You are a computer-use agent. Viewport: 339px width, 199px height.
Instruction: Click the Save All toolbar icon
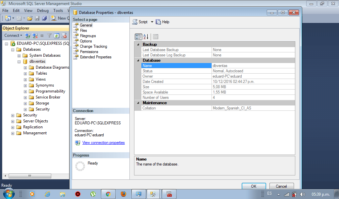pos(44,18)
